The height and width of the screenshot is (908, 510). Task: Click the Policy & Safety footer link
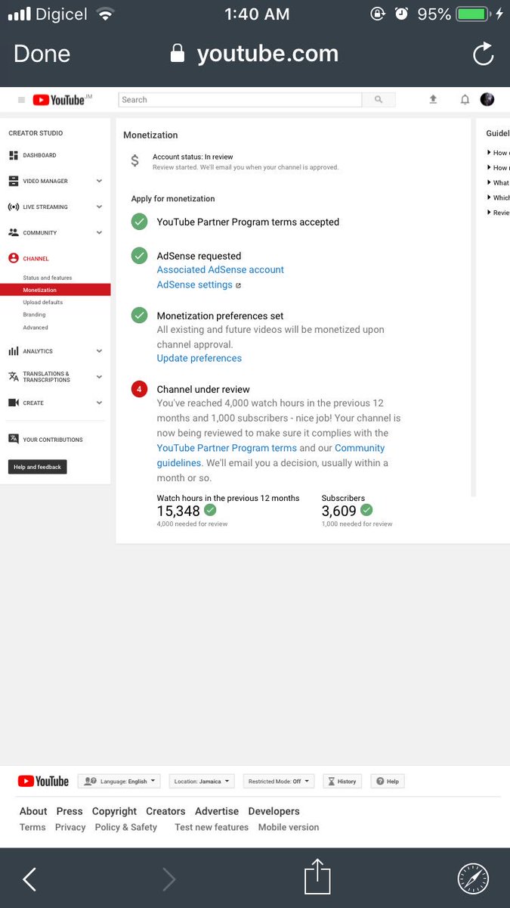126,827
